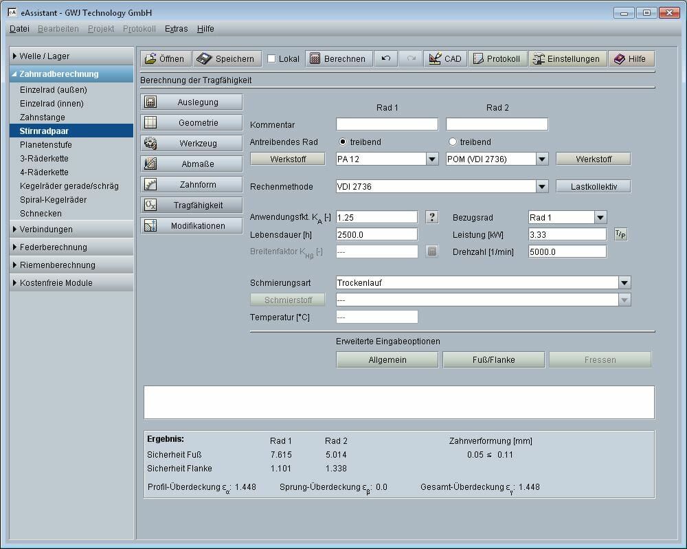This screenshot has width=687, height=549.
Task: Enable the Lokal checkbox in the toolbar
Action: point(271,58)
